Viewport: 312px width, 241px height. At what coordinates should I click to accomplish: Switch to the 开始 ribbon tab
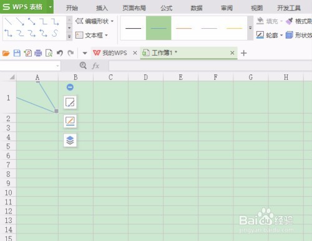[x=72, y=8]
